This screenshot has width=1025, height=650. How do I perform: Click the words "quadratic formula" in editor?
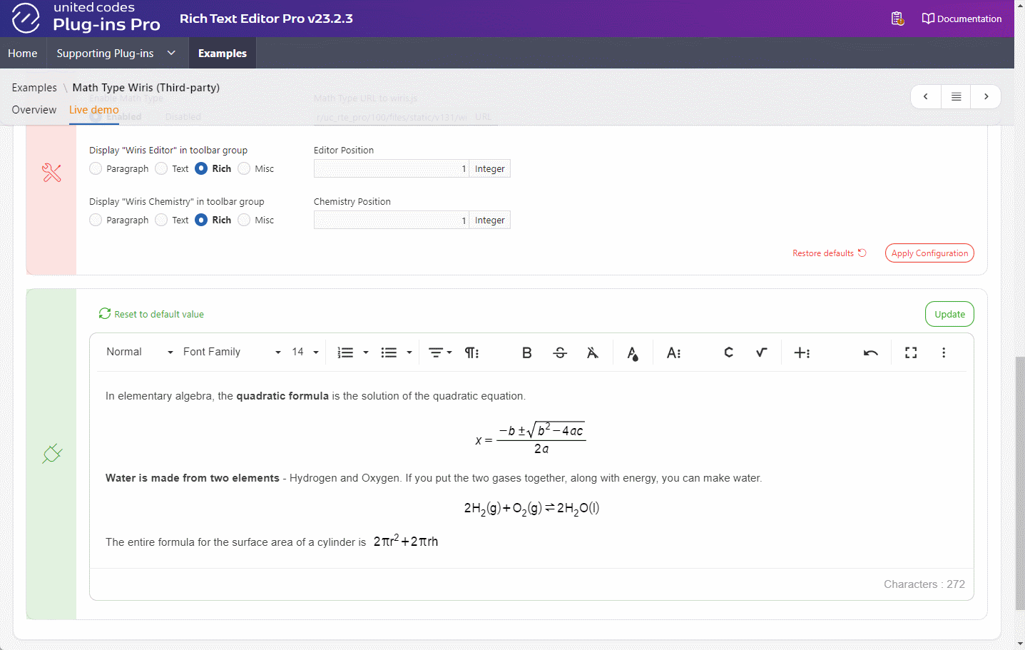click(282, 396)
